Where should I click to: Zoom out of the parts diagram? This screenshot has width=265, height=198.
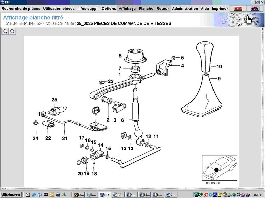(12, 31)
